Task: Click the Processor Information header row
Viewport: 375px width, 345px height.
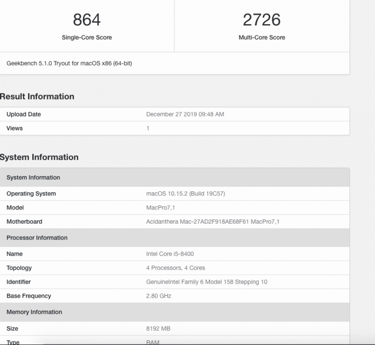Action: click(174, 238)
